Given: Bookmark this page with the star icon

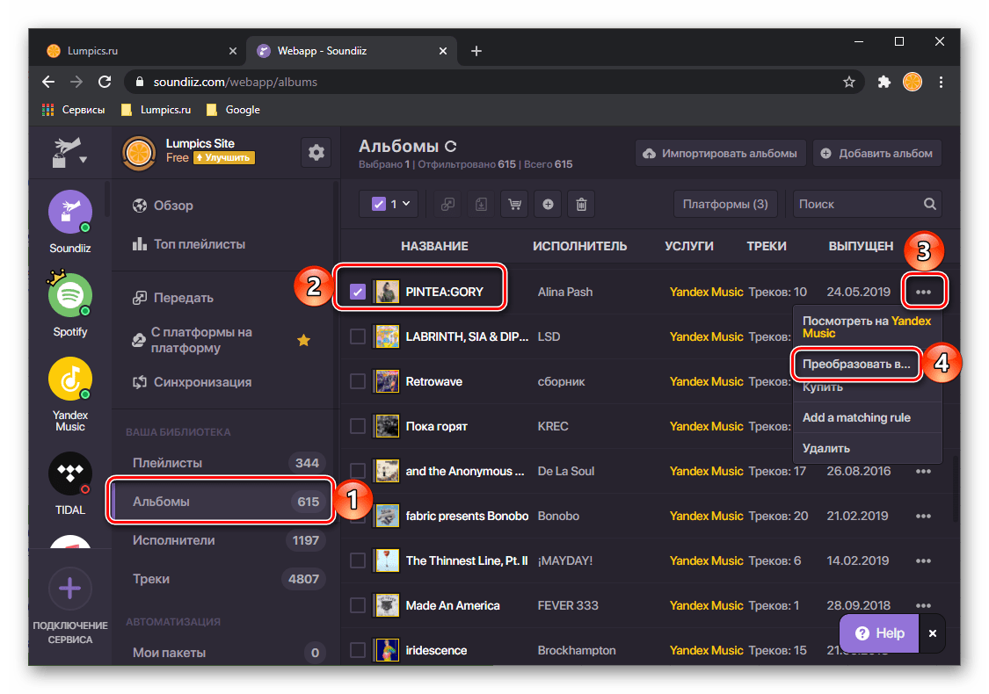Looking at the screenshot, I should 848,82.
